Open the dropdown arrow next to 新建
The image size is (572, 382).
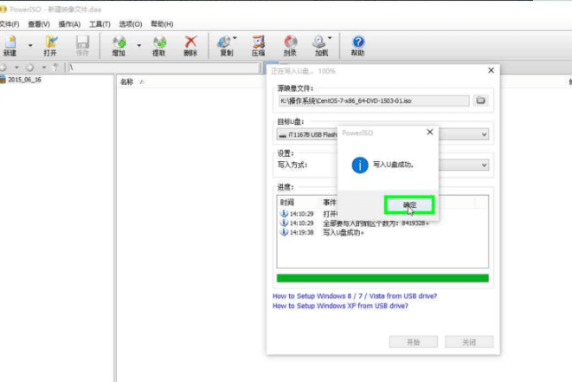30,46
